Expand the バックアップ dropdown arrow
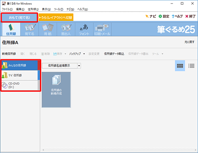The width and height of the screenshot is (198, 153). pos(84,54)
